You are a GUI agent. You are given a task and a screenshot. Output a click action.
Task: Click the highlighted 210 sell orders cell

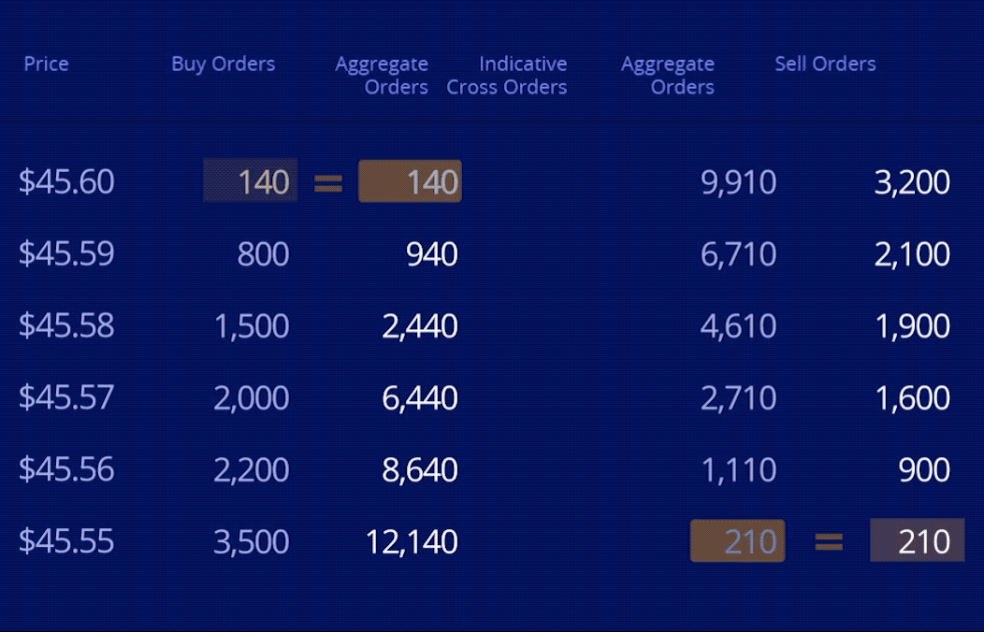click(917, 541)
